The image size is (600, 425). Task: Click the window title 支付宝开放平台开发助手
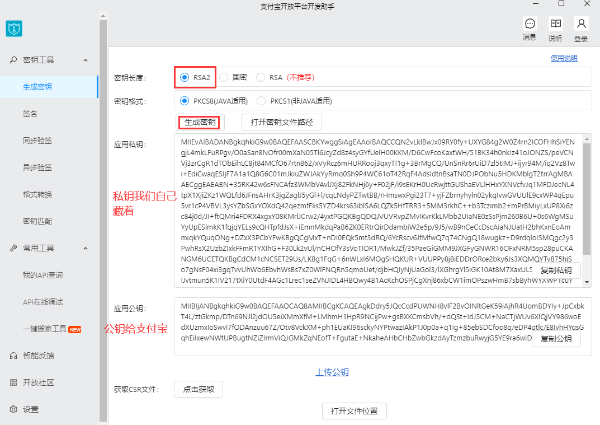tap(297, 7)
